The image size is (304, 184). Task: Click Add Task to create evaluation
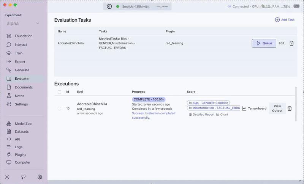[x=285, y=20]
